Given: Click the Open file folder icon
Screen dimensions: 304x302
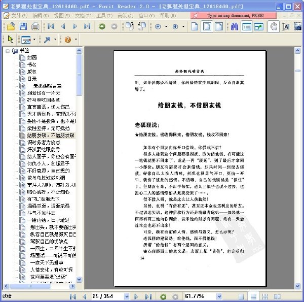Looking at the screenshot, I should 11,26.
